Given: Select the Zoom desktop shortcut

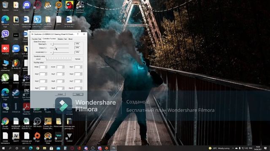Looking at the screenshot, I should point(16,49).
